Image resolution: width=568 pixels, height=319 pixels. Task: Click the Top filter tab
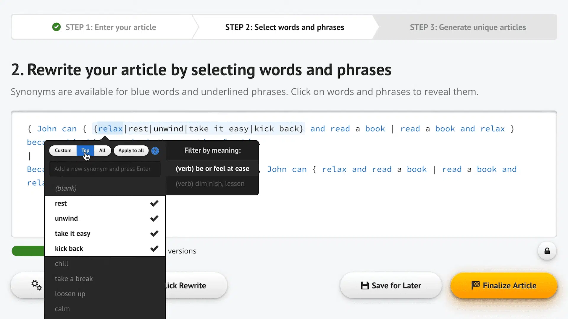coord(85,150)
